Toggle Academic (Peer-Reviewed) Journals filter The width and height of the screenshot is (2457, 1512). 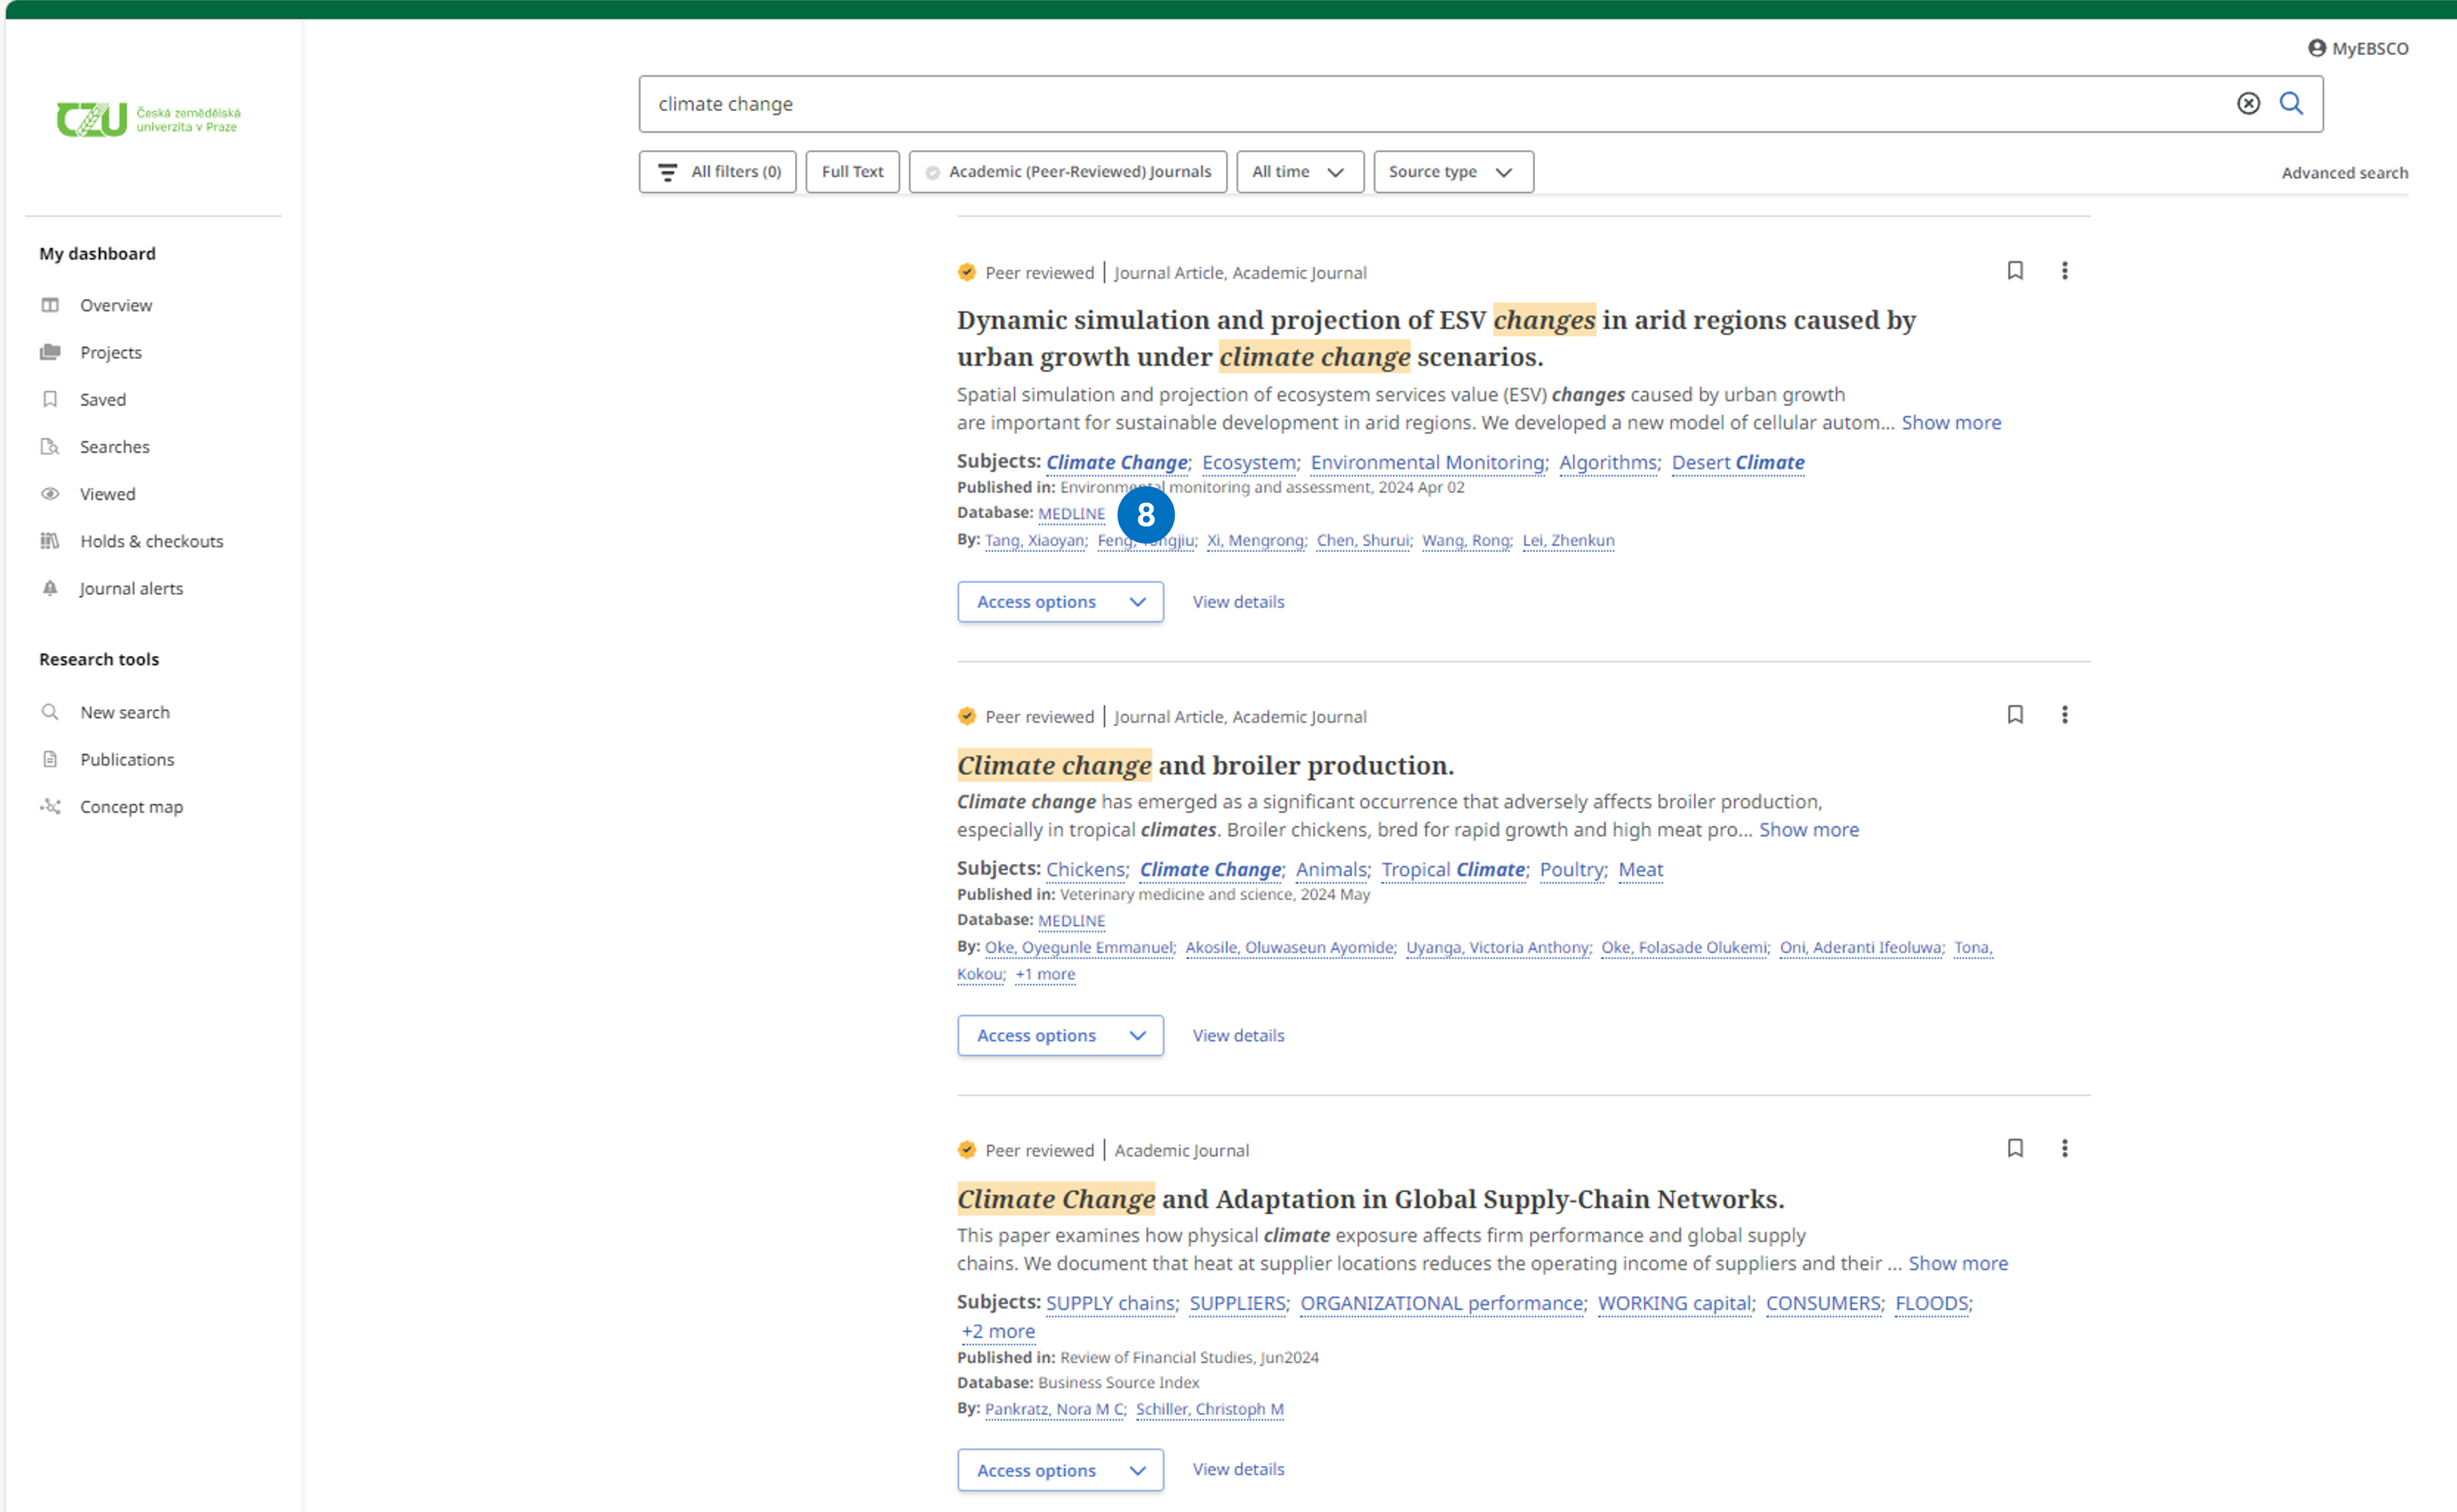click(x=1067, y=172)
